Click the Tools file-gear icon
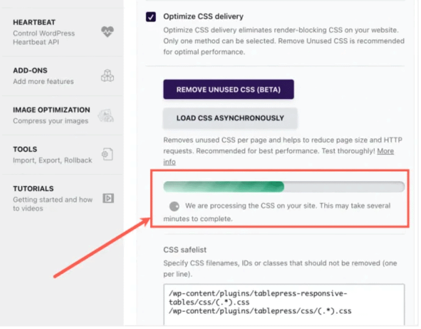Viewport: 421px width, 329px height. 107,154
